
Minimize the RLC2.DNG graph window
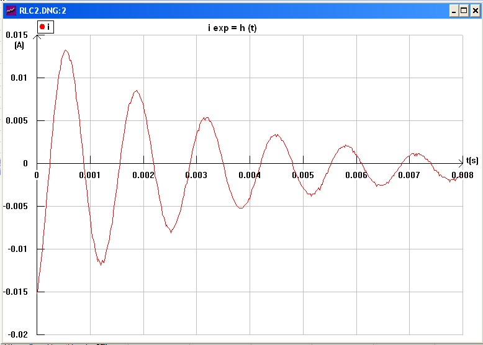click(x=454, y=11)
